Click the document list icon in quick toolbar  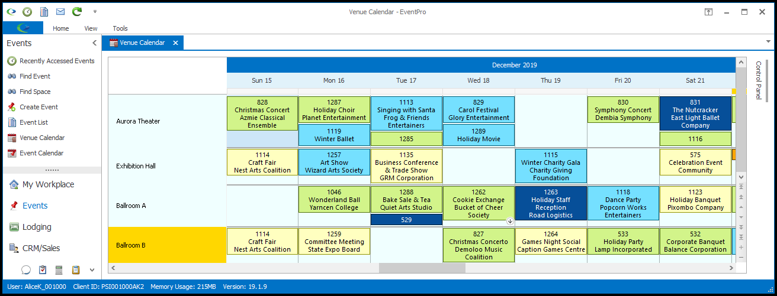[x=44, y=12]
